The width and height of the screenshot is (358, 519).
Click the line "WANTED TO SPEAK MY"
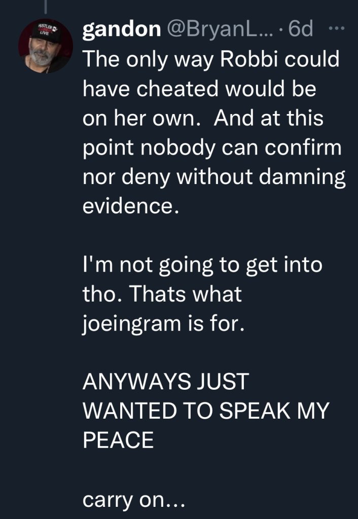206,412
